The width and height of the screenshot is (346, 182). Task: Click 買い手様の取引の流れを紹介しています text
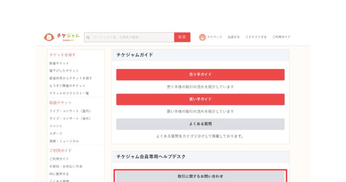(200, 112)
